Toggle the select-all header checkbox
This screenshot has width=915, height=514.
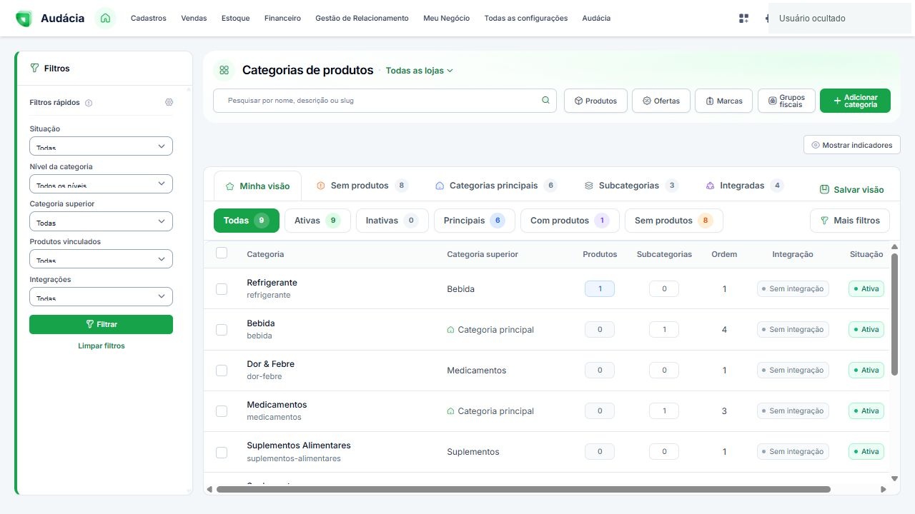tap(222, 253)
